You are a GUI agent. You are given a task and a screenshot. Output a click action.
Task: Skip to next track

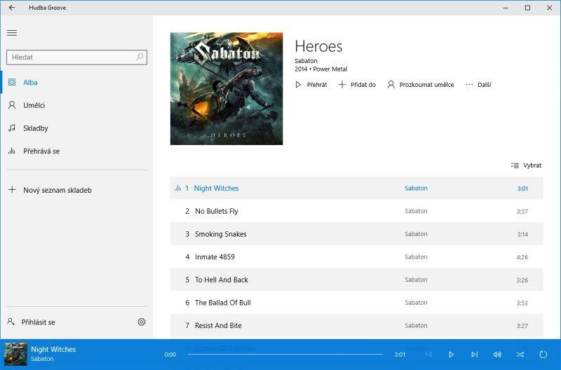coord(475,355)
